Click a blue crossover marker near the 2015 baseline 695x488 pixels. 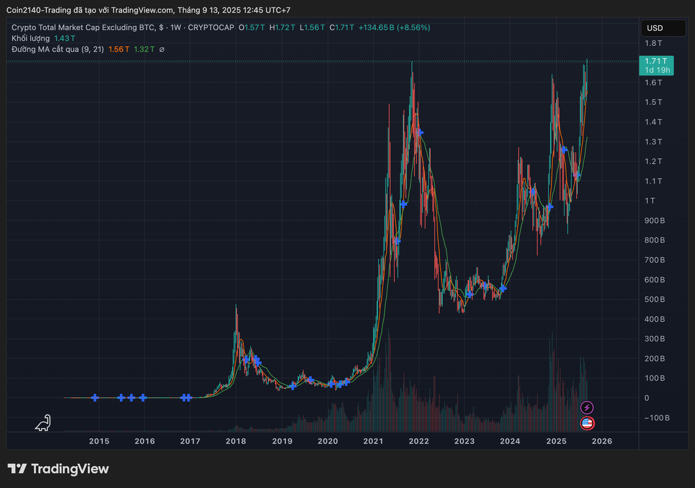(x=95, y=397)
